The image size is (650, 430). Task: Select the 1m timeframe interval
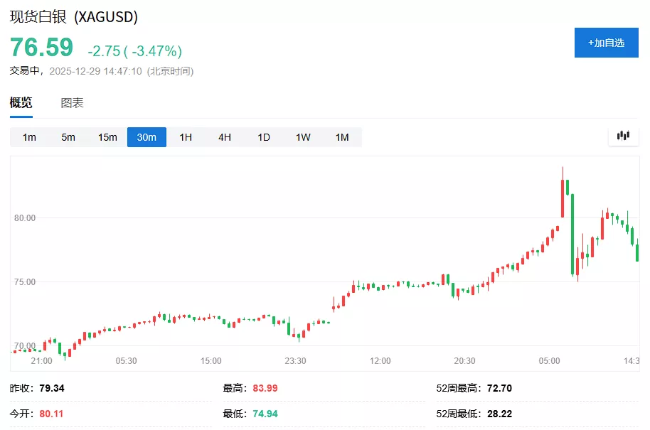point(29,137)
